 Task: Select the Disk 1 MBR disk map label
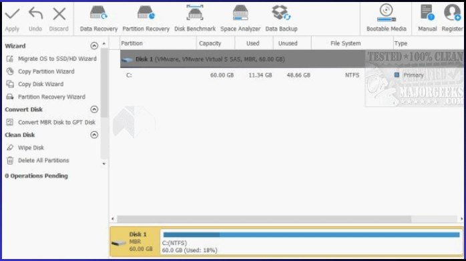(x=141, y=242)
